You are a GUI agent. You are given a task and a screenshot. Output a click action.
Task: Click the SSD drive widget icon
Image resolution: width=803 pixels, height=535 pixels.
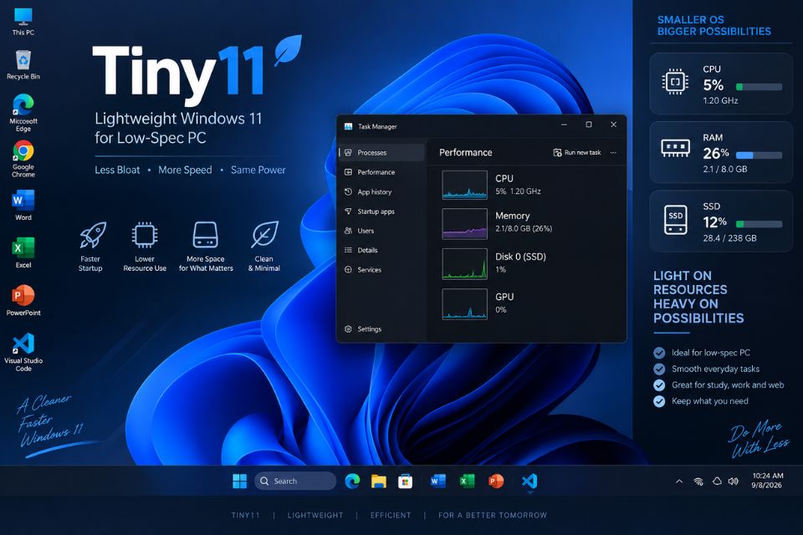[676, 220]
